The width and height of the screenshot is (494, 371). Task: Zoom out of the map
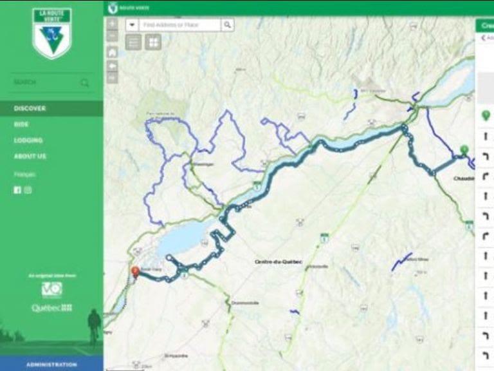[113, 36]
